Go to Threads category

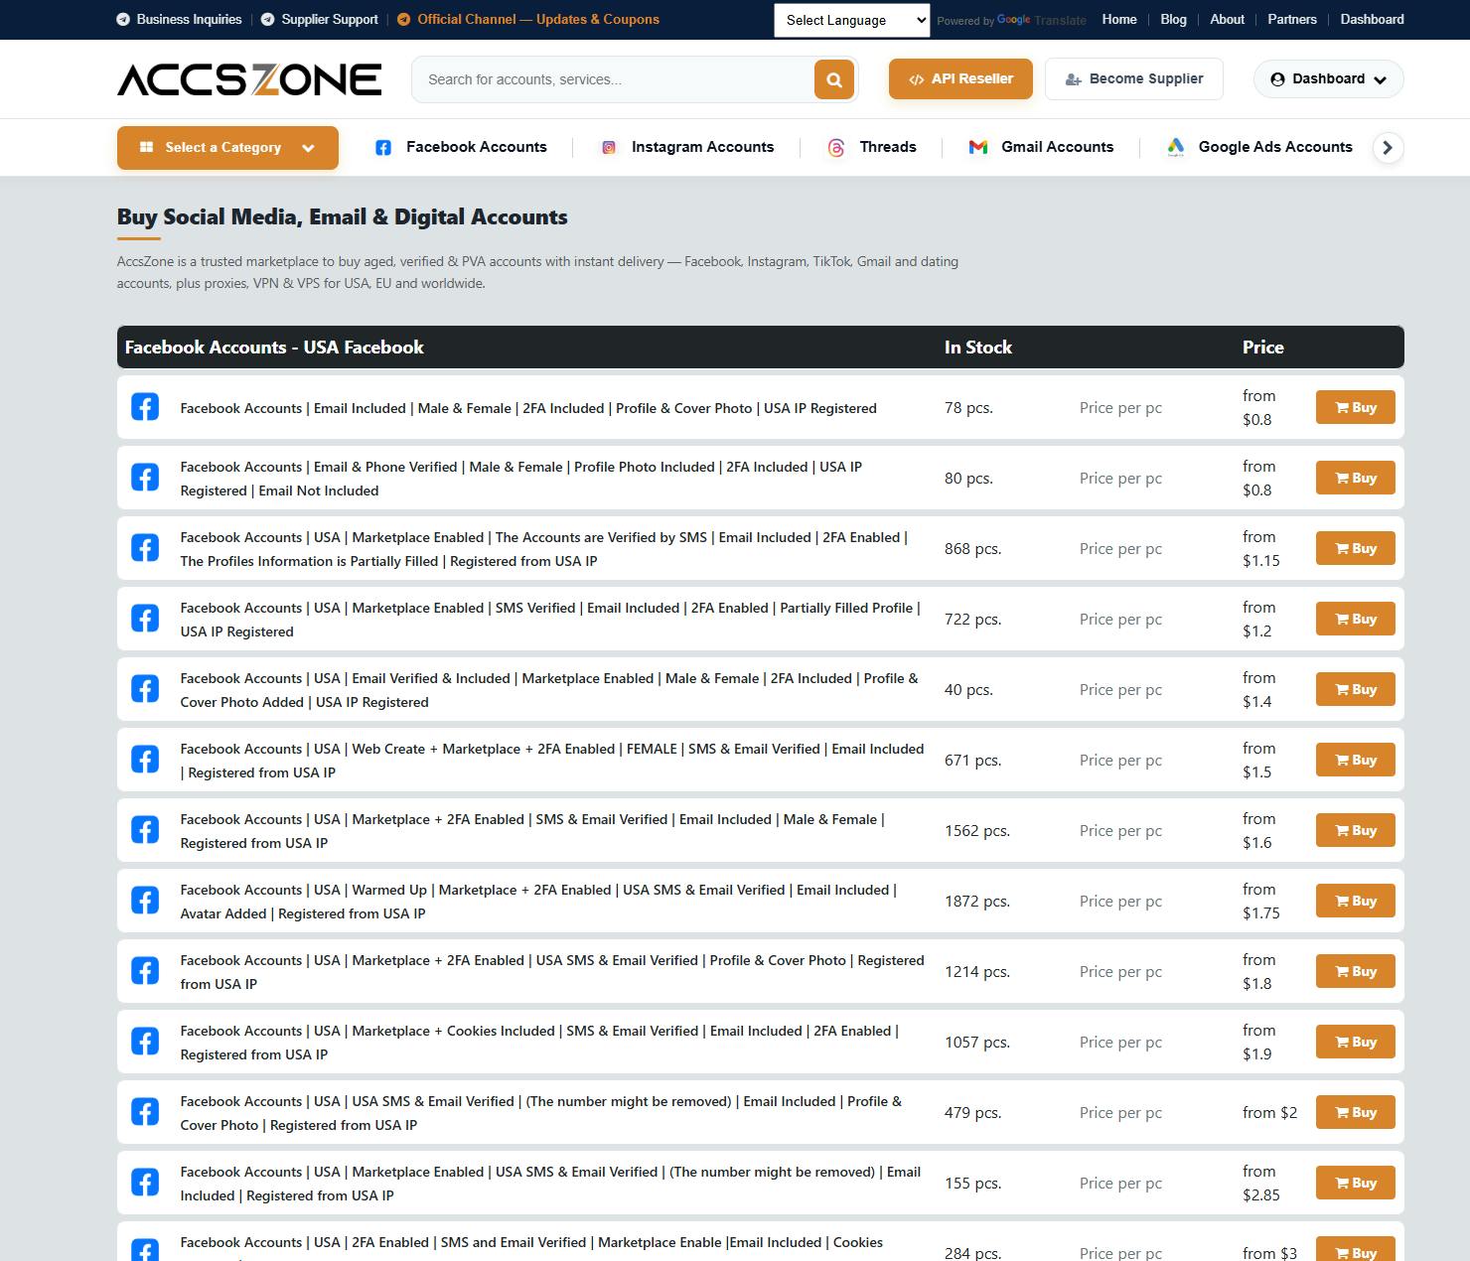coord(888,147)
